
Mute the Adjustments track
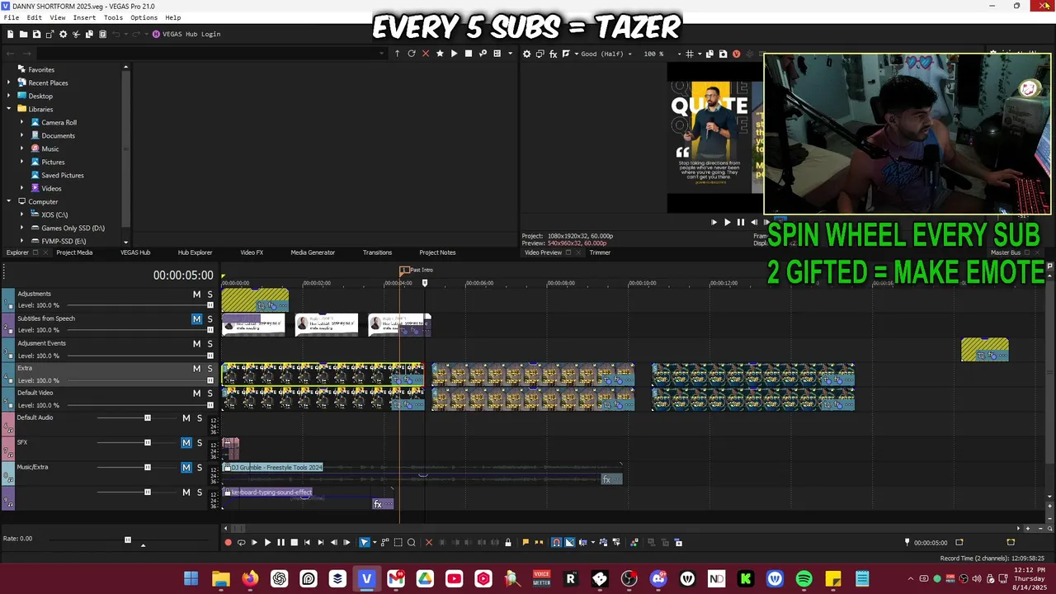[196, 295]
